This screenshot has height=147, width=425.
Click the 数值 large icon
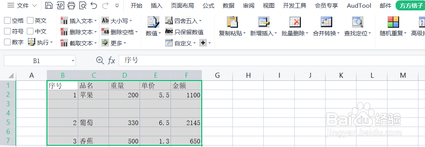153,22
